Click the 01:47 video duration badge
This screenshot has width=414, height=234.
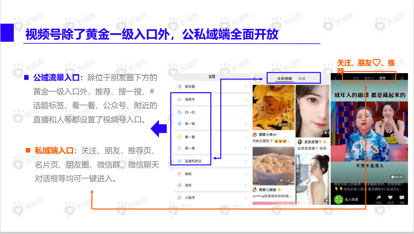397,177
